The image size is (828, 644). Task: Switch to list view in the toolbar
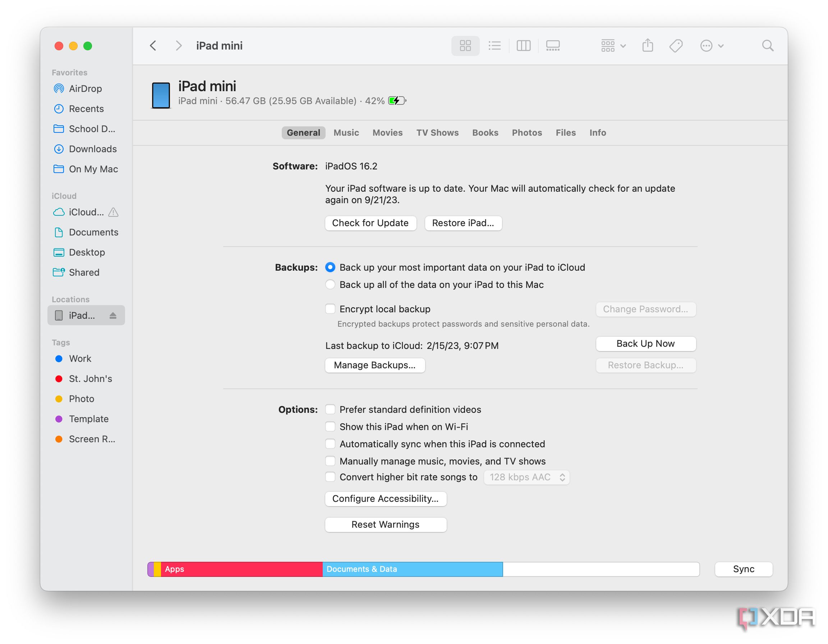[x=494, y=46]
